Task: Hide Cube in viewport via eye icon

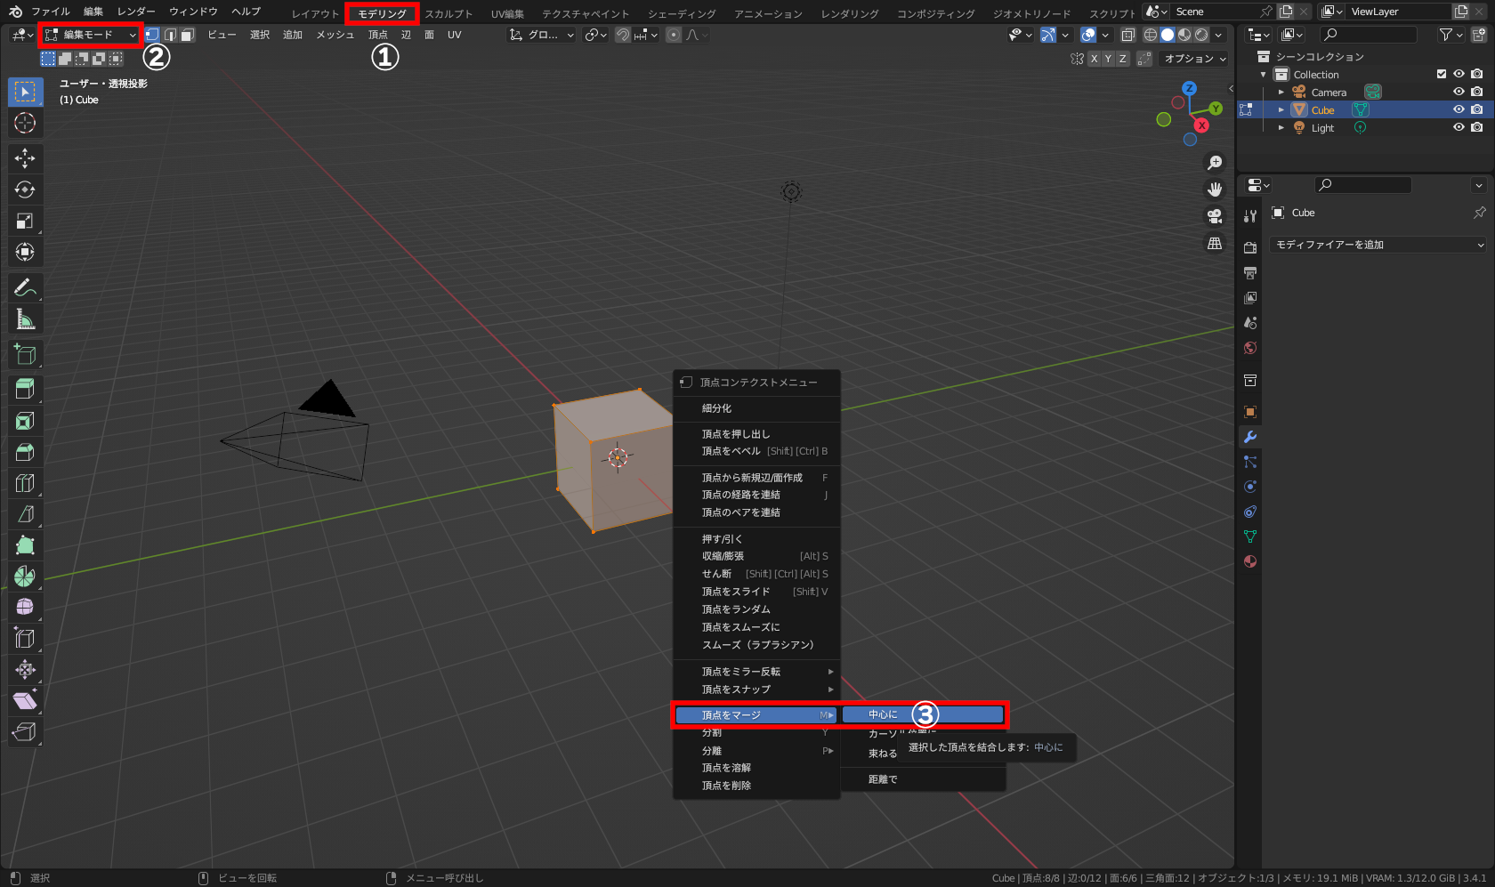Action: [1459, 109]
